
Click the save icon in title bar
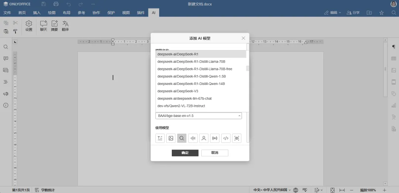[44, 4]
